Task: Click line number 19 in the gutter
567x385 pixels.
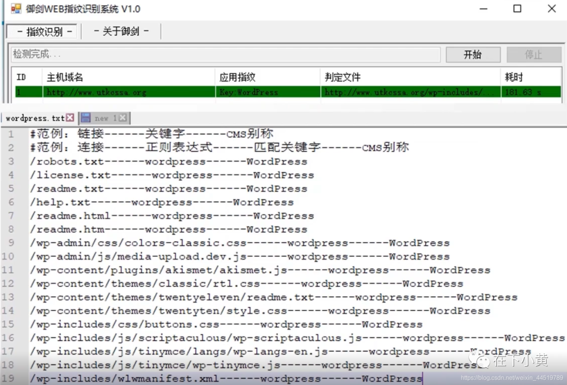Action: coord(7,379)
